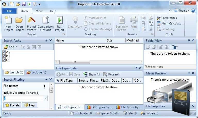Switch to the View ribbon tab

pos(39,11)
